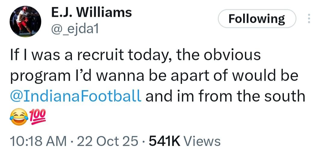Toggle the Following button to unfollow

[257, 19]
